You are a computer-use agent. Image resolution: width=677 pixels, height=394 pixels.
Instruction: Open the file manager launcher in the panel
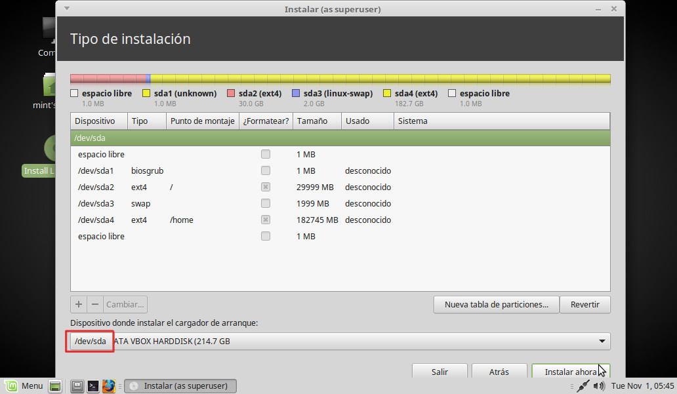tap(77, 386)
